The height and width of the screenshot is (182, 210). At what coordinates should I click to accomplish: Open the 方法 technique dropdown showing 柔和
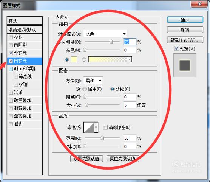pos(93,81)
